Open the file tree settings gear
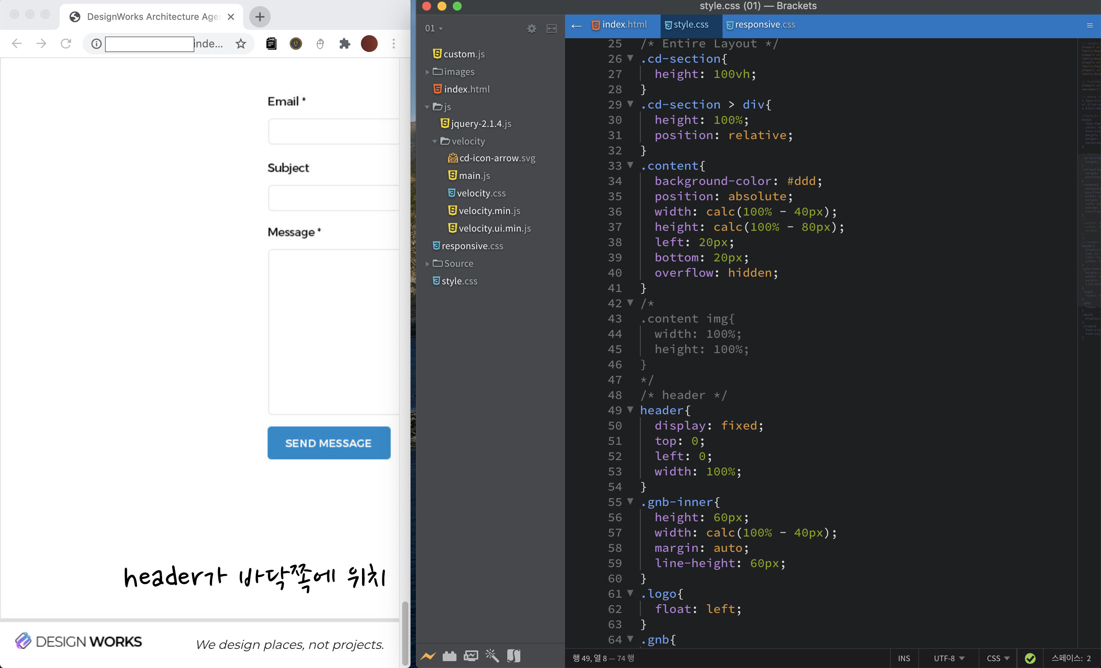Screen dimensions: 1101x668 tap(531, 29)
